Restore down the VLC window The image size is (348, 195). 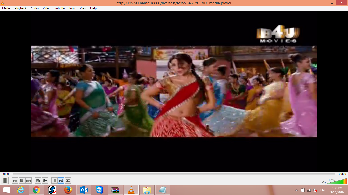pyautogui.click(x=332, y=3)
